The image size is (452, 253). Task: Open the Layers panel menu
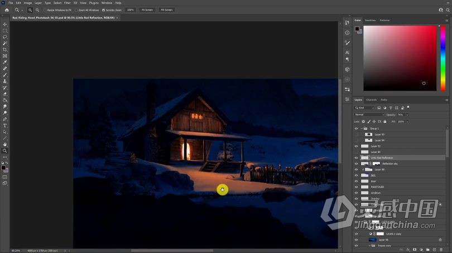click(x=447, y=100)
